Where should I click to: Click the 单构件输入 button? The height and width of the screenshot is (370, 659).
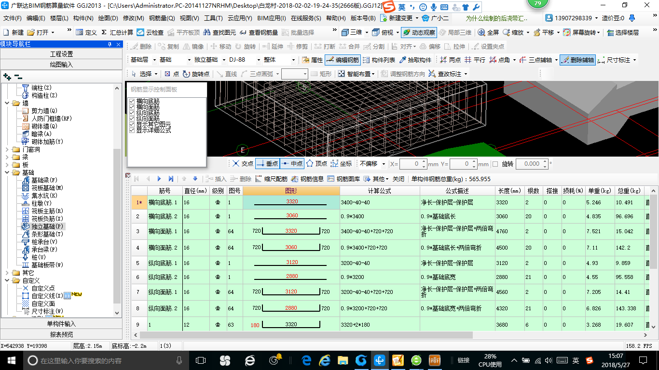point(61,324)
